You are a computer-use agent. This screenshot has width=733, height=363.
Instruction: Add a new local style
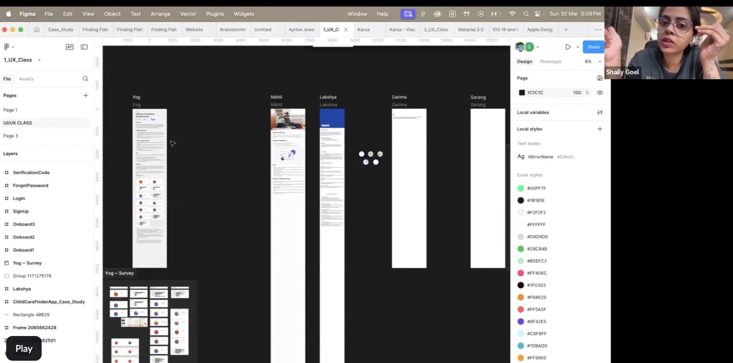(600, 129)
